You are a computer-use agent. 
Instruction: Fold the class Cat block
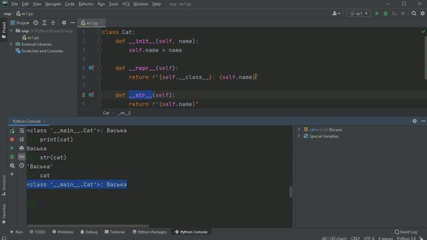100,32
